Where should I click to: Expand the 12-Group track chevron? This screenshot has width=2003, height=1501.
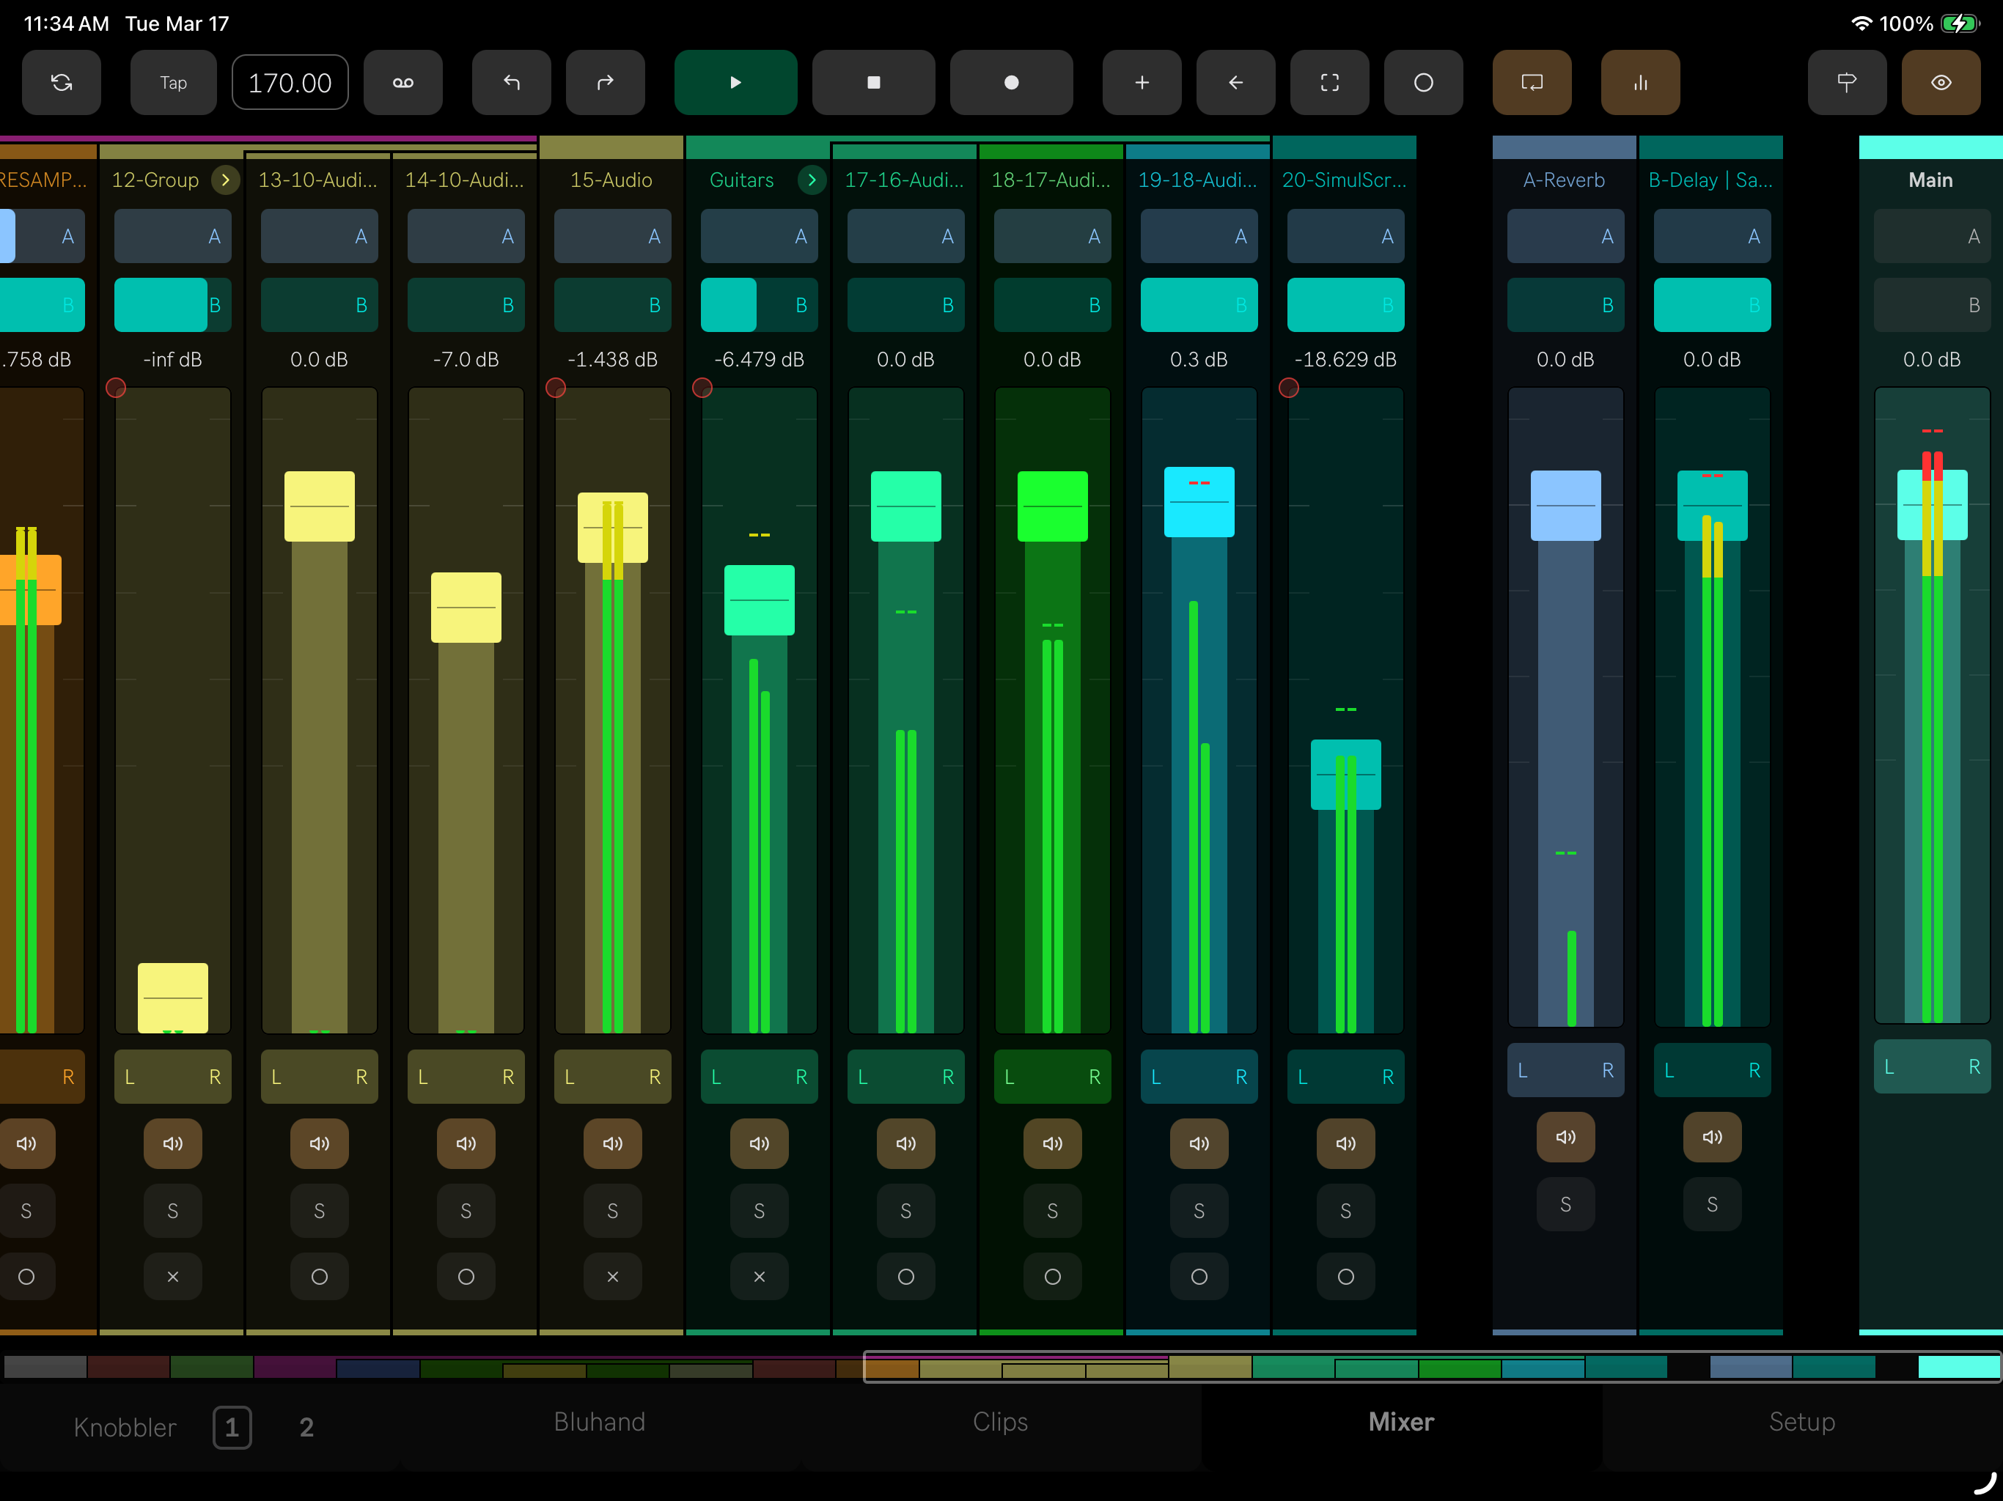click(226, 180)
